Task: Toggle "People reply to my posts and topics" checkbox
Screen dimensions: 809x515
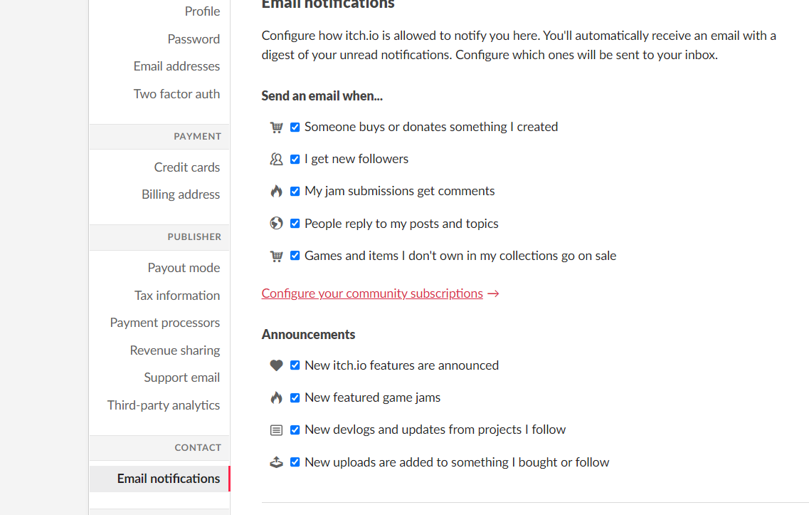Action: pyautogui.click(x=295, y=224)
